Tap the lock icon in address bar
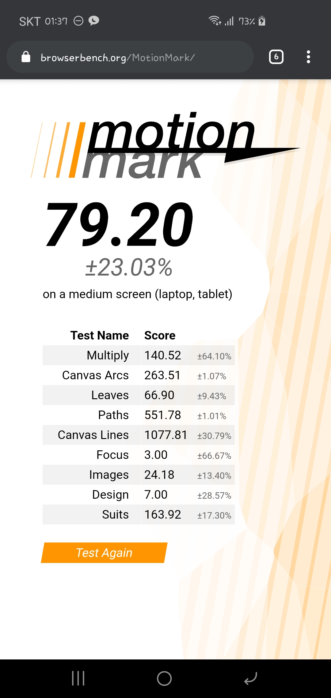Viewport: 331px width, 698px height. click(26, 57)
